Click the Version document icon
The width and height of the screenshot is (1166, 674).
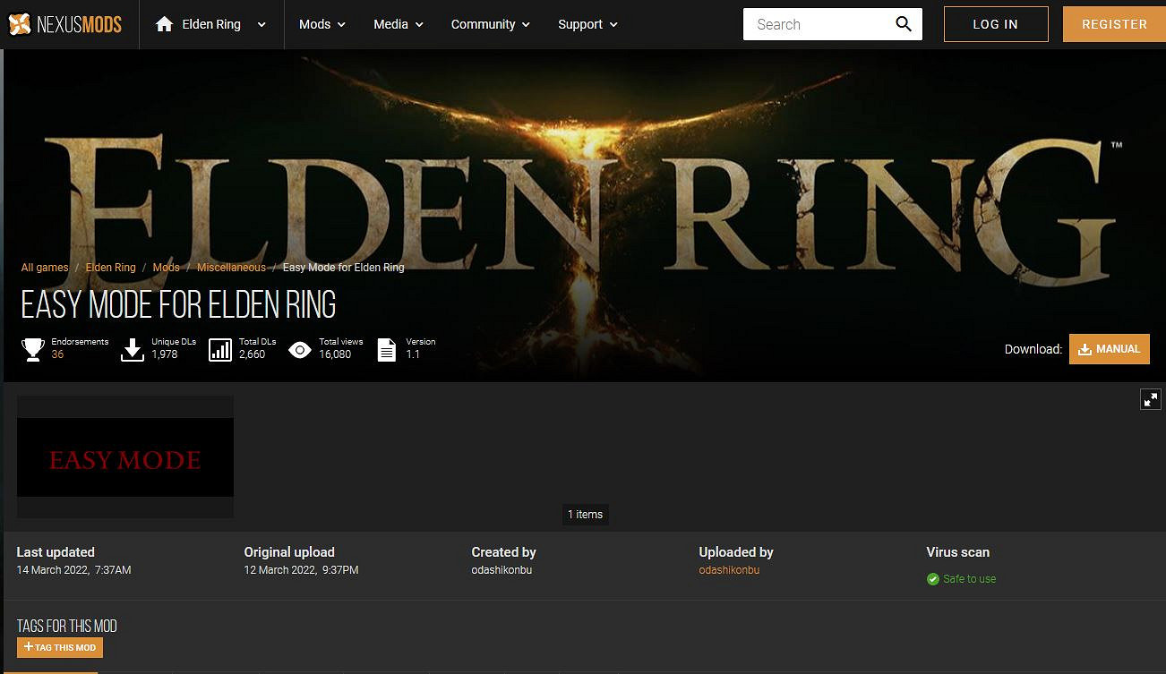click(387, 349)
